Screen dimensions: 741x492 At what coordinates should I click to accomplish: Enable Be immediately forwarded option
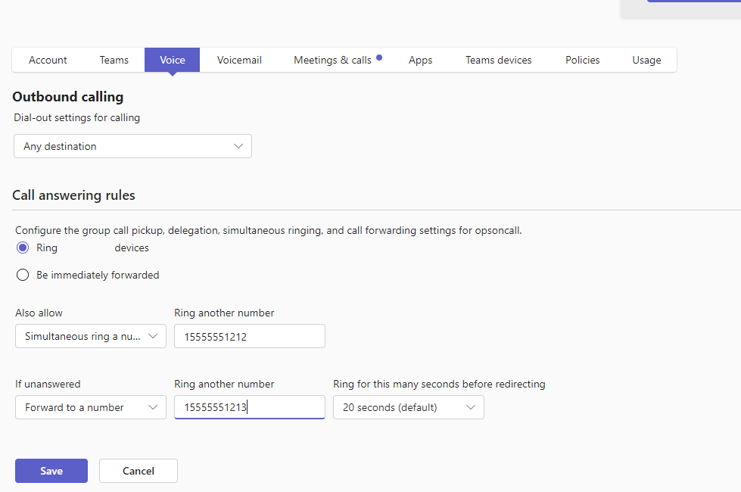[23, 275]
